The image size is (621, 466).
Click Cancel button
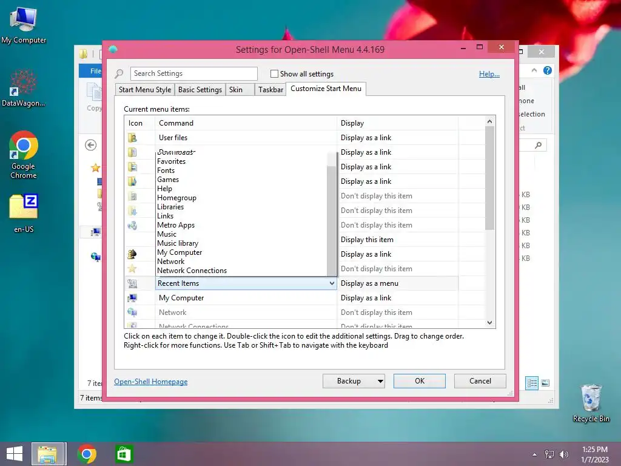pos(480,381)
